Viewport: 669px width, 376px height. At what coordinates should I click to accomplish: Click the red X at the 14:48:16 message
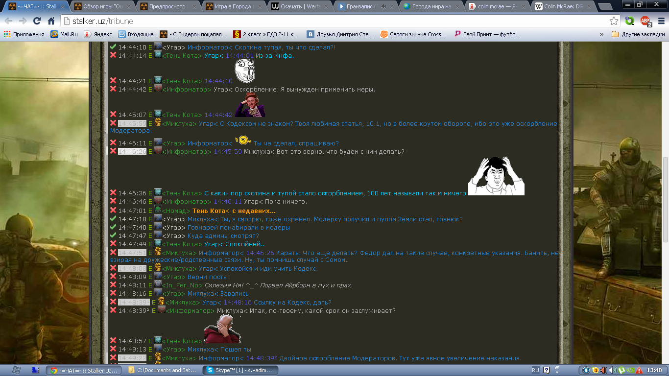[x=113, y=293]
